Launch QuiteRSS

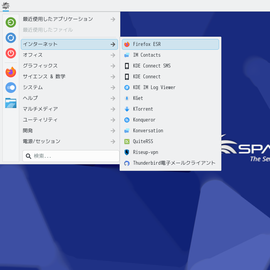(170, 142)
